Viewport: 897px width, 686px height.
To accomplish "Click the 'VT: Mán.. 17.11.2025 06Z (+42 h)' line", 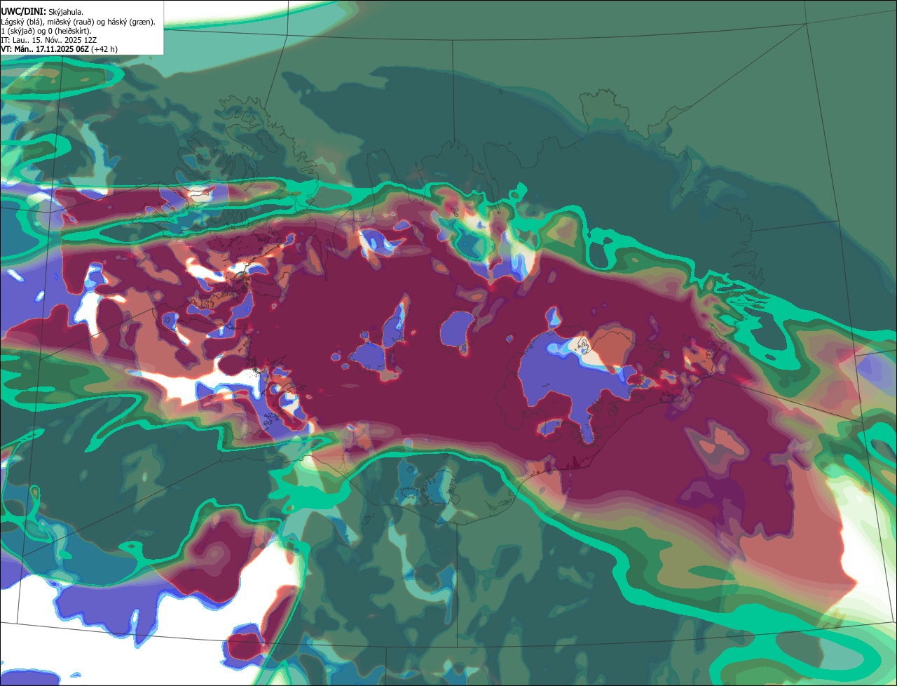I will (x=60, y=49).
